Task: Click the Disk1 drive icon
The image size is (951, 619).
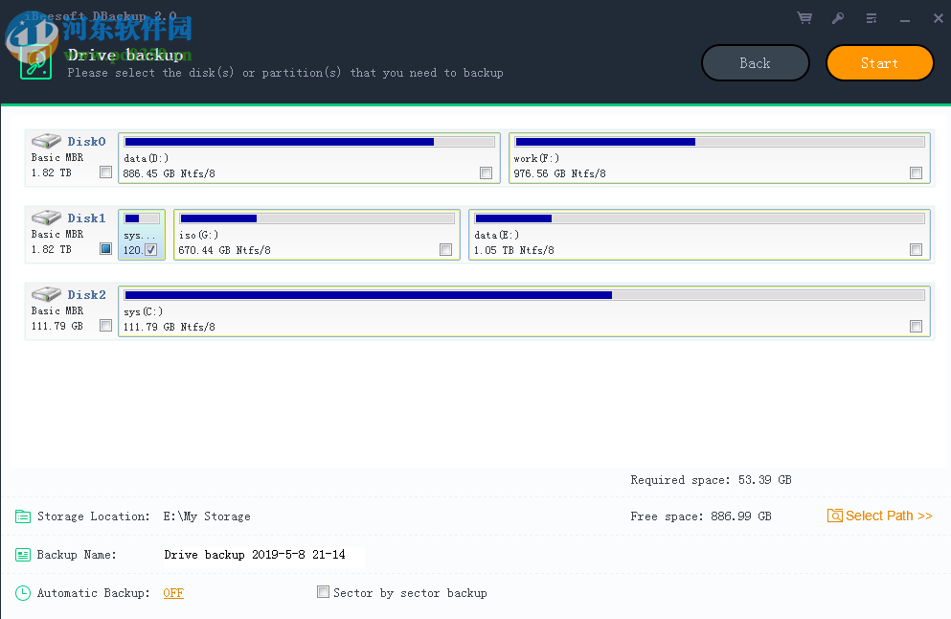Action: (46, 217)
